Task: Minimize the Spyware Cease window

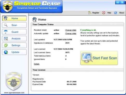Action: point(118,3)
